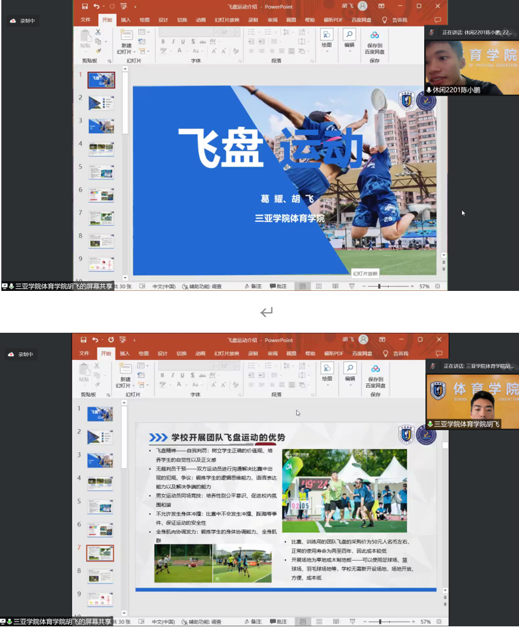Expand 编辑 dropdown arrow in slide-7 window ribbon
The height and width of the screenshot is (627, 519).
point(350,385)
